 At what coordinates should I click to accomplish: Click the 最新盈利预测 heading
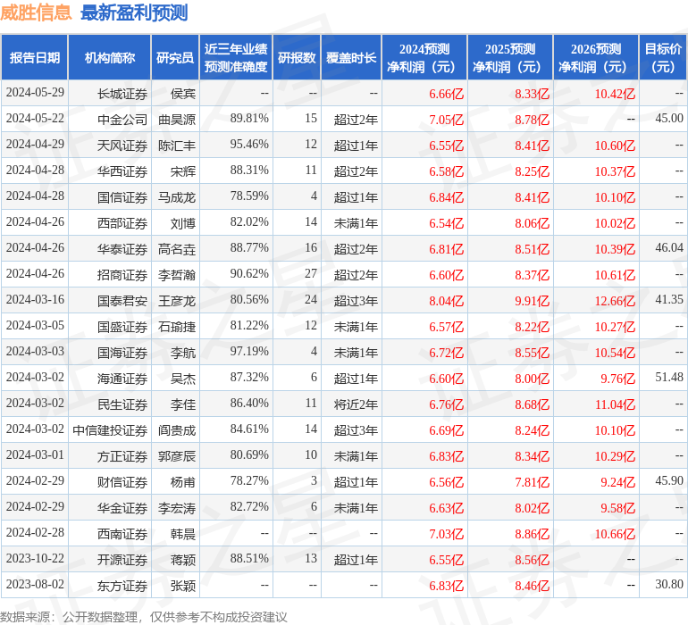click(134, 12)
